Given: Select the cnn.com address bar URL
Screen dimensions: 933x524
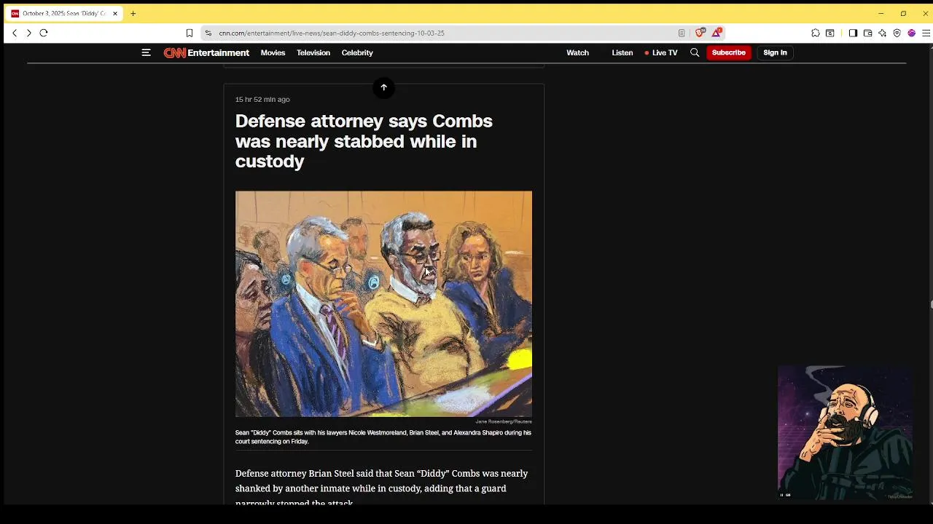Looking at the screenshot, I should (332, 33).
